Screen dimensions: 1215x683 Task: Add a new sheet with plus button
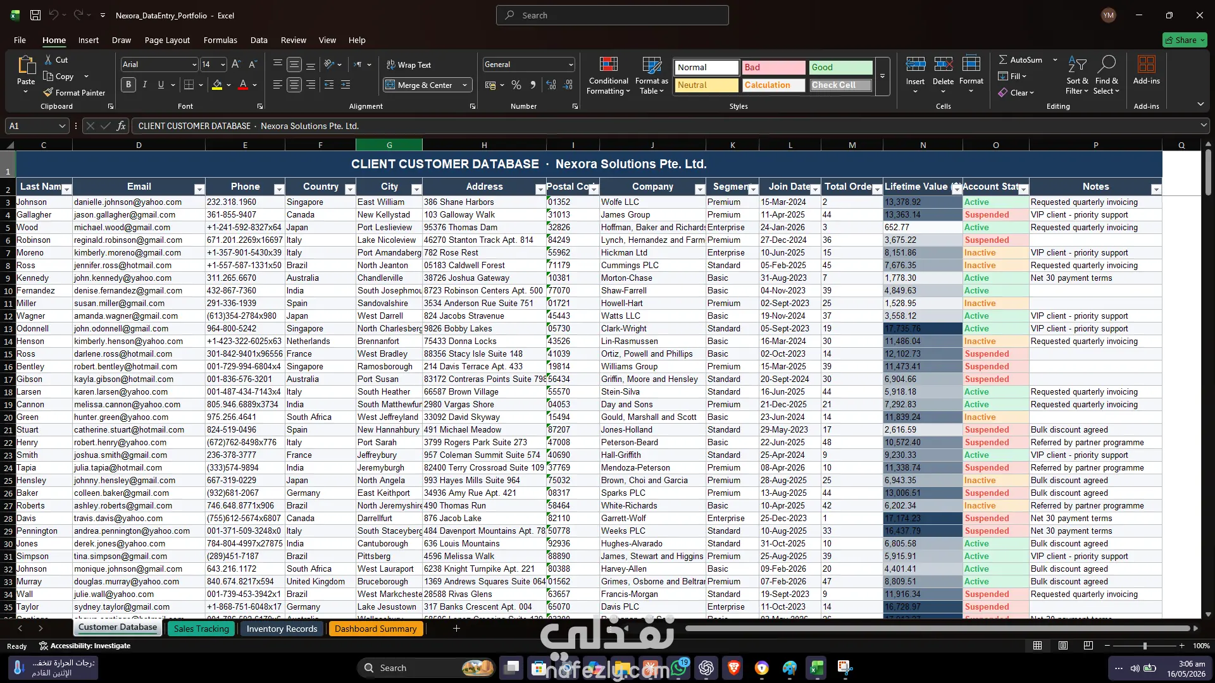click(x=456, y=629)
